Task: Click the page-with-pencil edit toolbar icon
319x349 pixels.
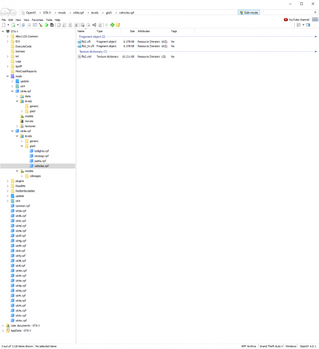Action: (59, 25)
